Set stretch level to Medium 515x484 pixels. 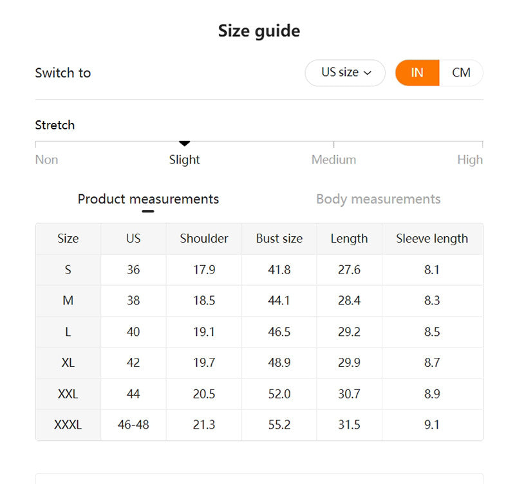click(334, 160)
